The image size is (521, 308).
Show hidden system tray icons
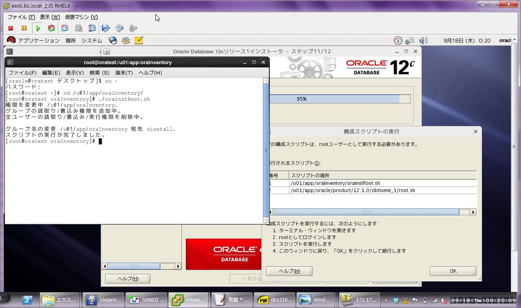pyautogui.click(x=386, y=300)
